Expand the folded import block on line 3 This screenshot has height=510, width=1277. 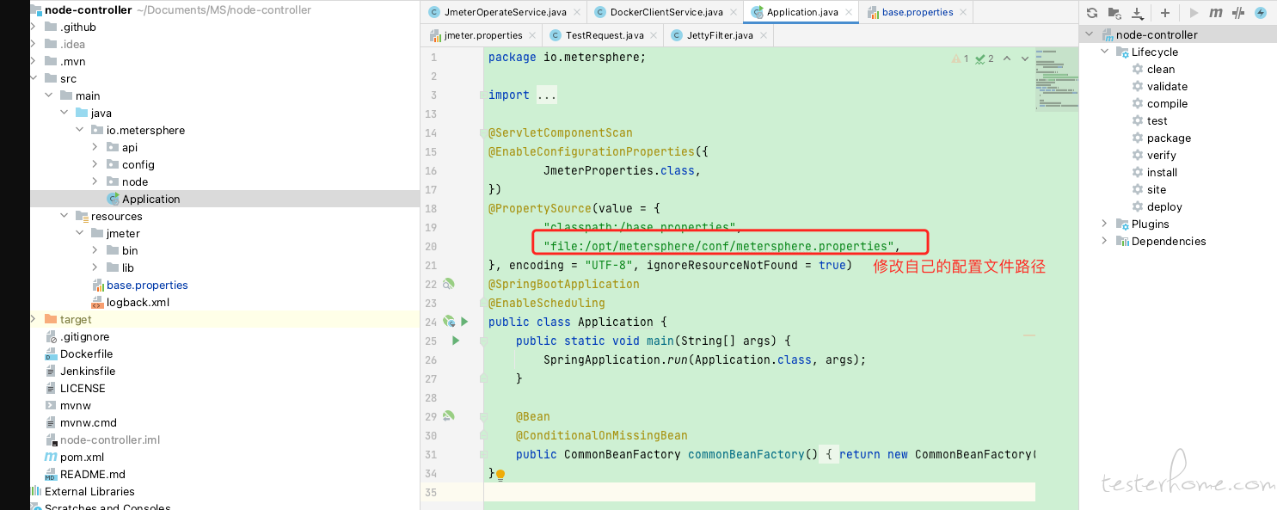(547, 95)
